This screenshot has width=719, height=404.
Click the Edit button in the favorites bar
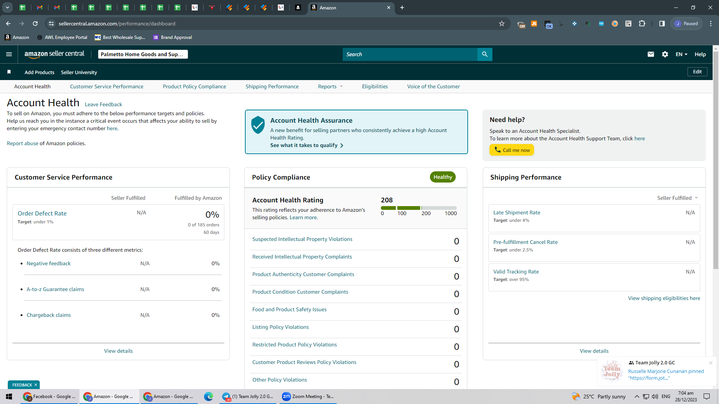[x=697, y=72]
